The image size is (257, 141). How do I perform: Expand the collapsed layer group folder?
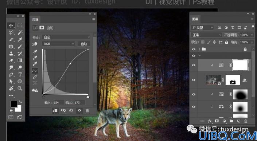(x=199, y=49)
